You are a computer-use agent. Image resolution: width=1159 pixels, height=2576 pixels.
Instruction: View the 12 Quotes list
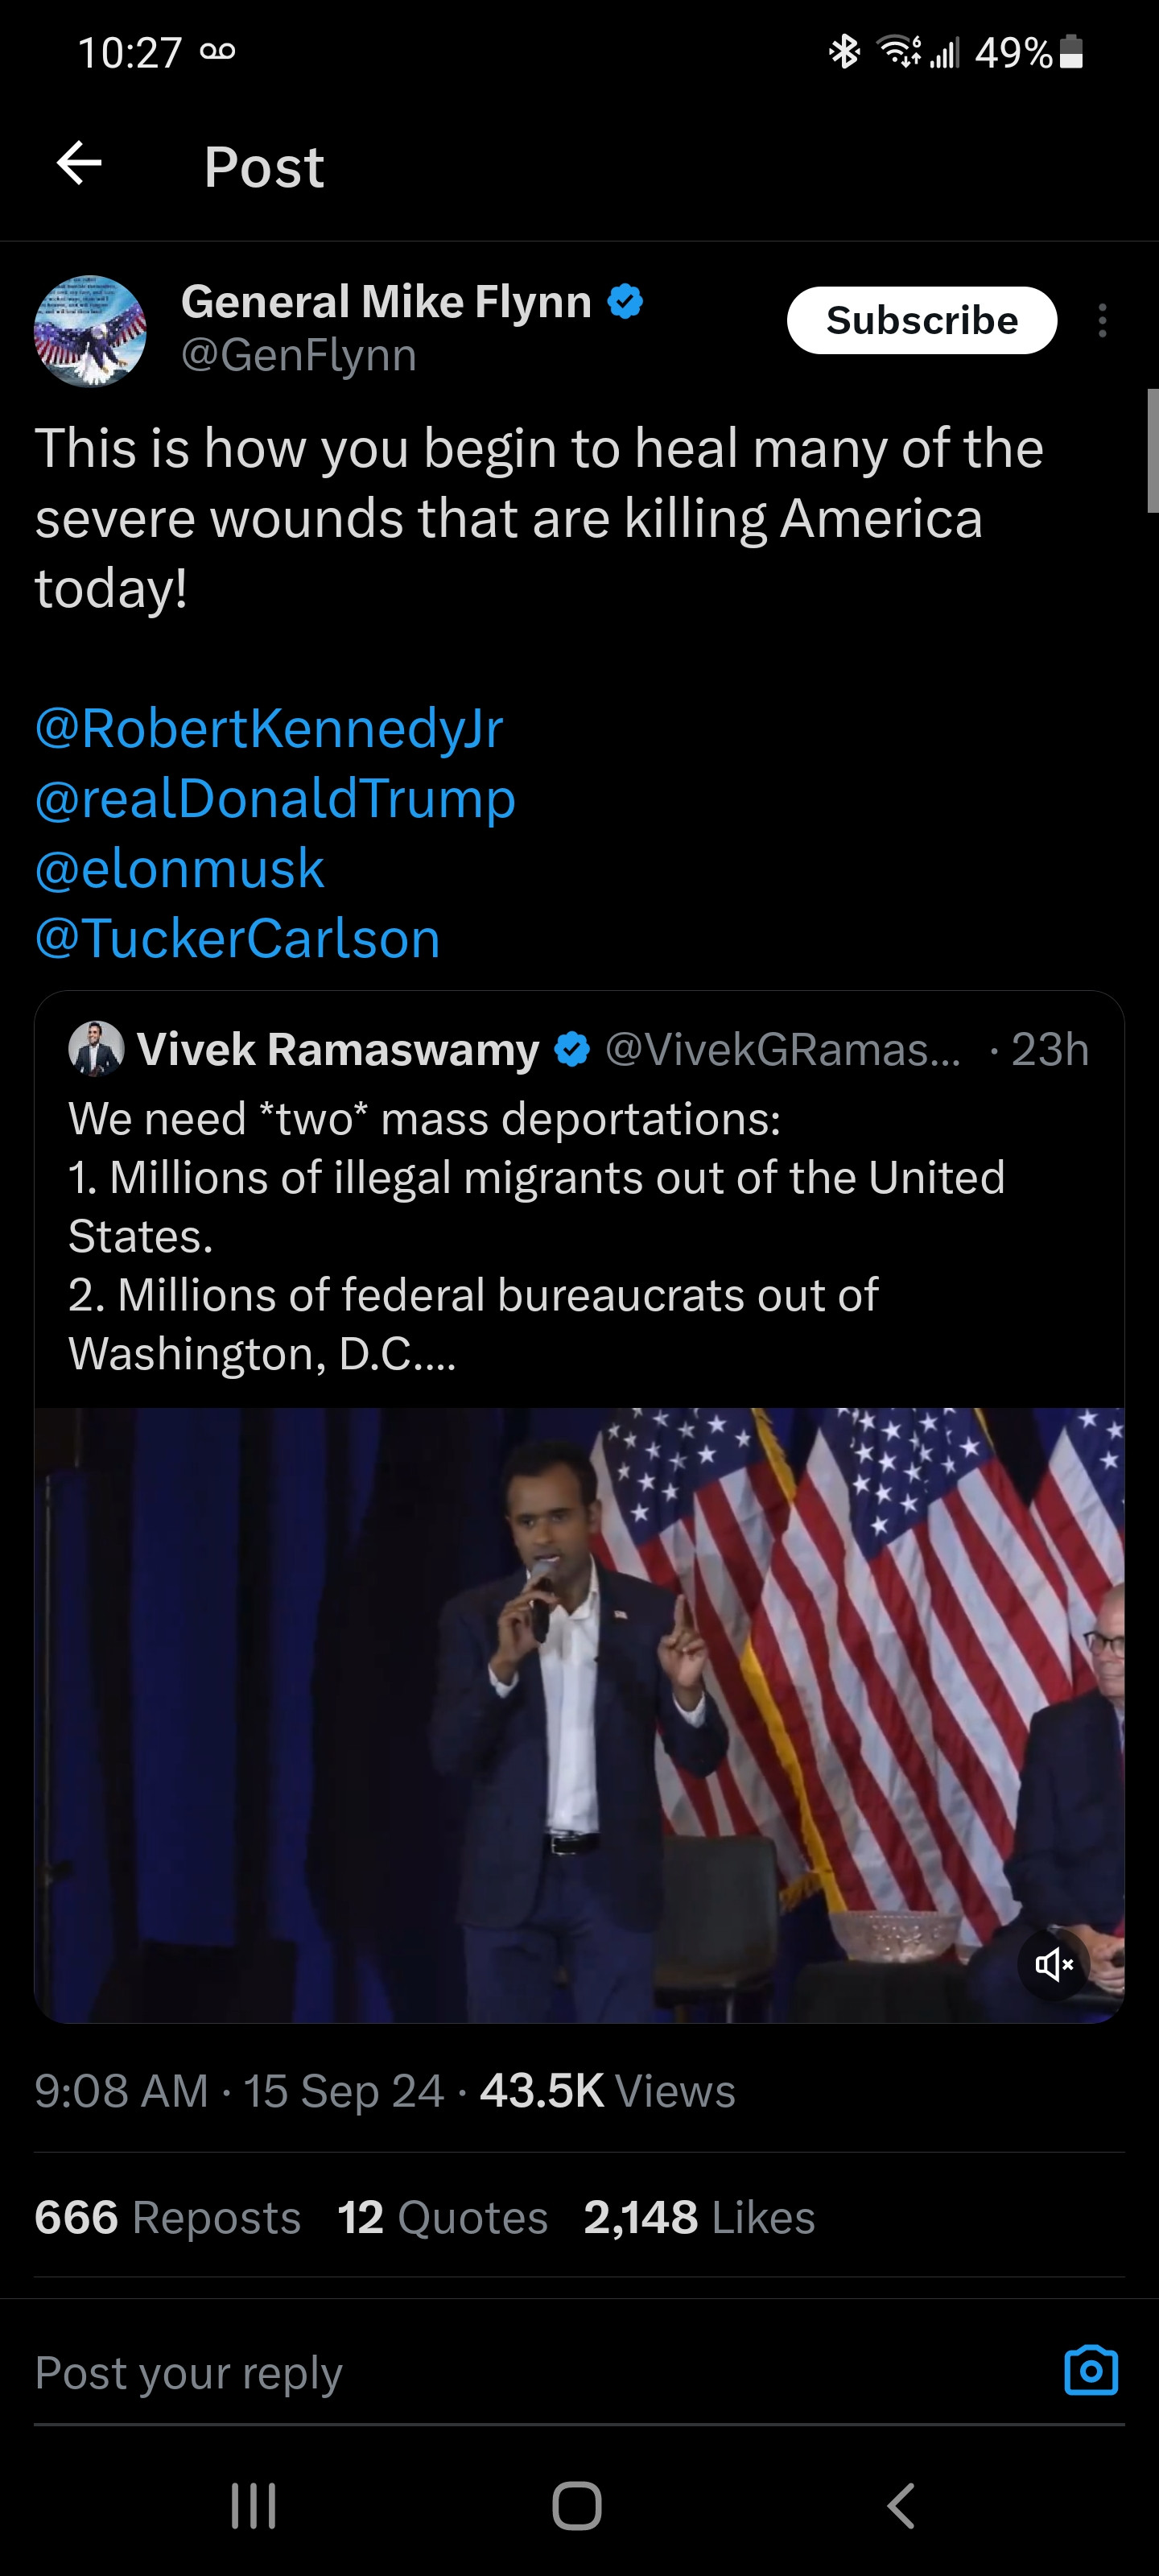(443, 2217)
